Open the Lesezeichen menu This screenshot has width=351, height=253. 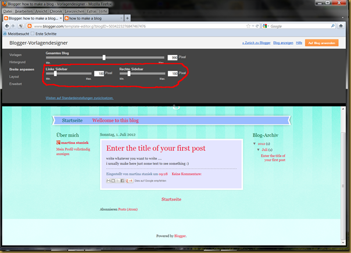point(74,11)
